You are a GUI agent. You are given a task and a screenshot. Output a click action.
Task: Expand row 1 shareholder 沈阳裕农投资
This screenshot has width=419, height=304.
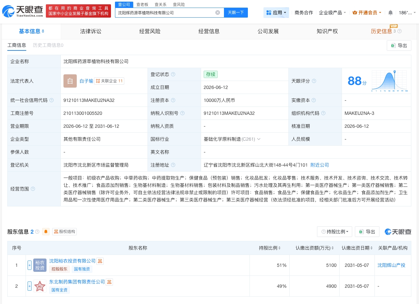coord(30,265)
